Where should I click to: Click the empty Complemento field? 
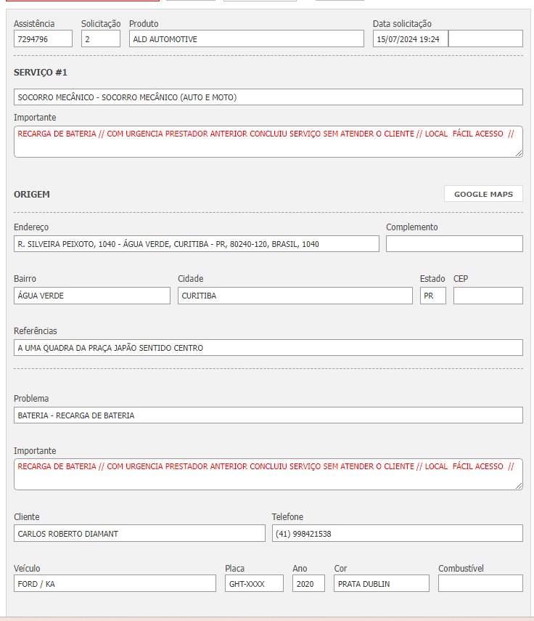[x=454, y=244]
